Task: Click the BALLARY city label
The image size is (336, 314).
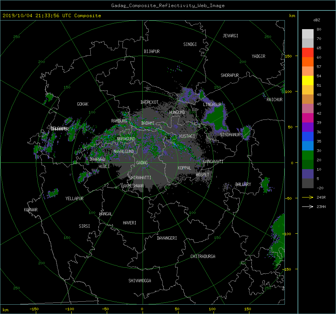Action: pos(243,184)
